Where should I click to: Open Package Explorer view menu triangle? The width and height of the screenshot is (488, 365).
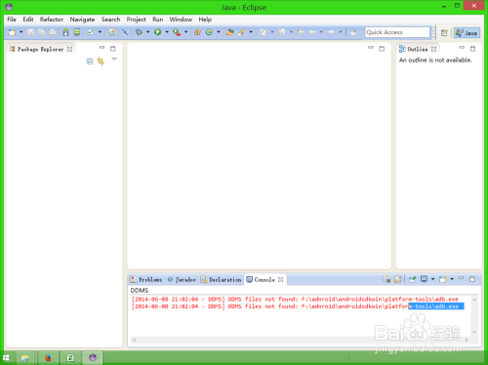pyautogui.click(x=114, y=60)
